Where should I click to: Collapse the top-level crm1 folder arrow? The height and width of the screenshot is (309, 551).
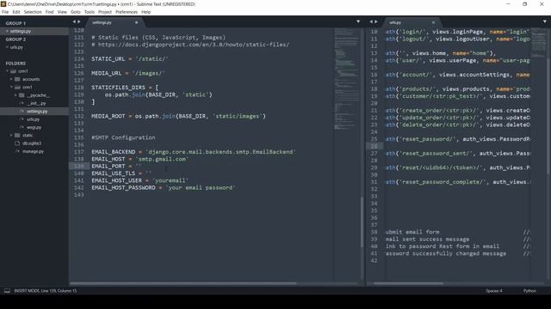7,71
